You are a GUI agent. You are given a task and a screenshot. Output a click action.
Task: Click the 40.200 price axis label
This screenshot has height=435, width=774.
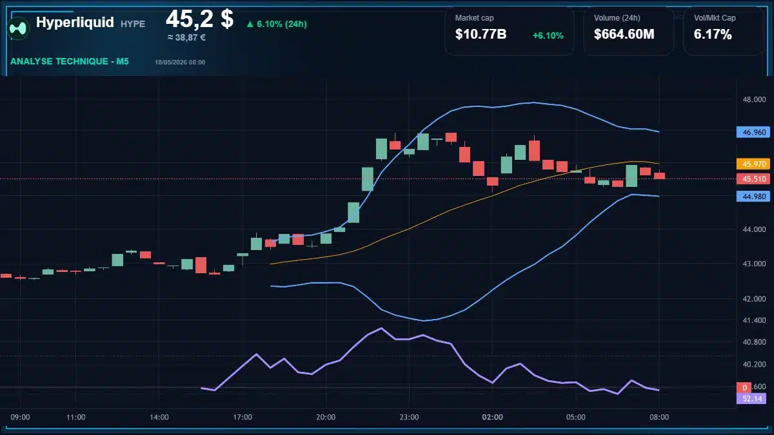pos(754,364)
